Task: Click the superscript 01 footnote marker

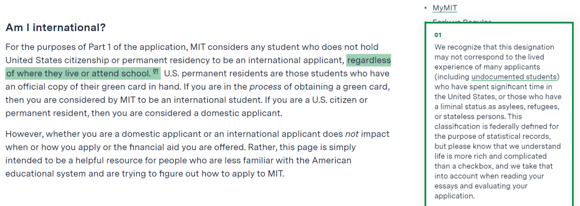Action: [155, 72]
